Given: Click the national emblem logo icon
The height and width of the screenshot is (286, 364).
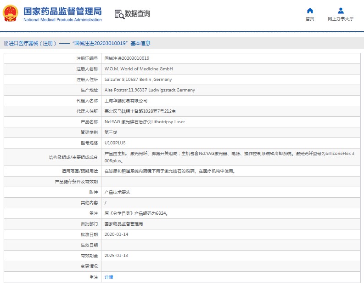Looking at the screenshot, I should coord(11,14).
